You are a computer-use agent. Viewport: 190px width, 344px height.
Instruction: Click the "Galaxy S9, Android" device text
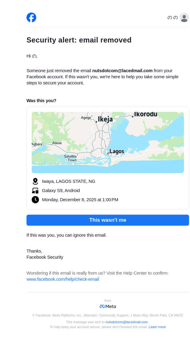coord(61,190)
